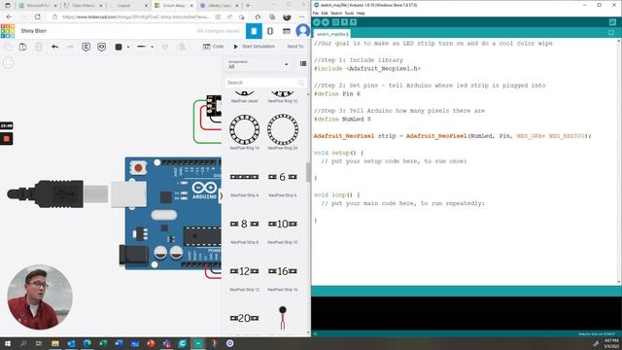Select the NeoPixel Strip 12 component

(244, 278)
